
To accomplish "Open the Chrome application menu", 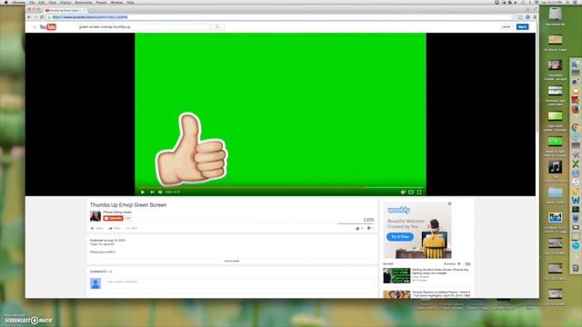I will [18, 2].
